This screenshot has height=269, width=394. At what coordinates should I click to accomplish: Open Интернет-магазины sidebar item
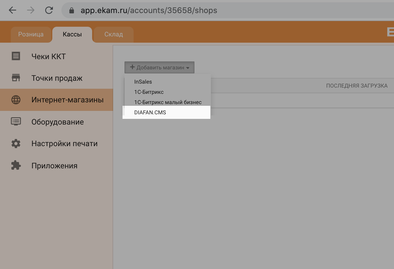pyautogui.click(x=57, y=100)
